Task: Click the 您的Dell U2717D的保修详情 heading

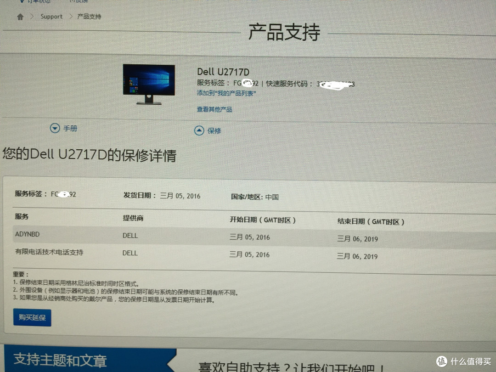Action: point(90,155)
